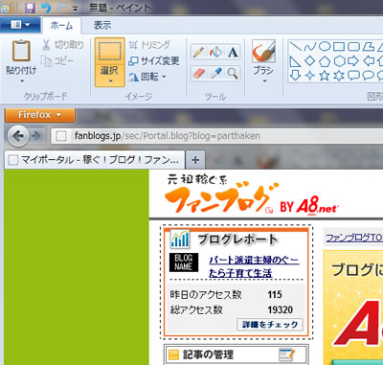Select the pentagon shape

tap(325, 61)
